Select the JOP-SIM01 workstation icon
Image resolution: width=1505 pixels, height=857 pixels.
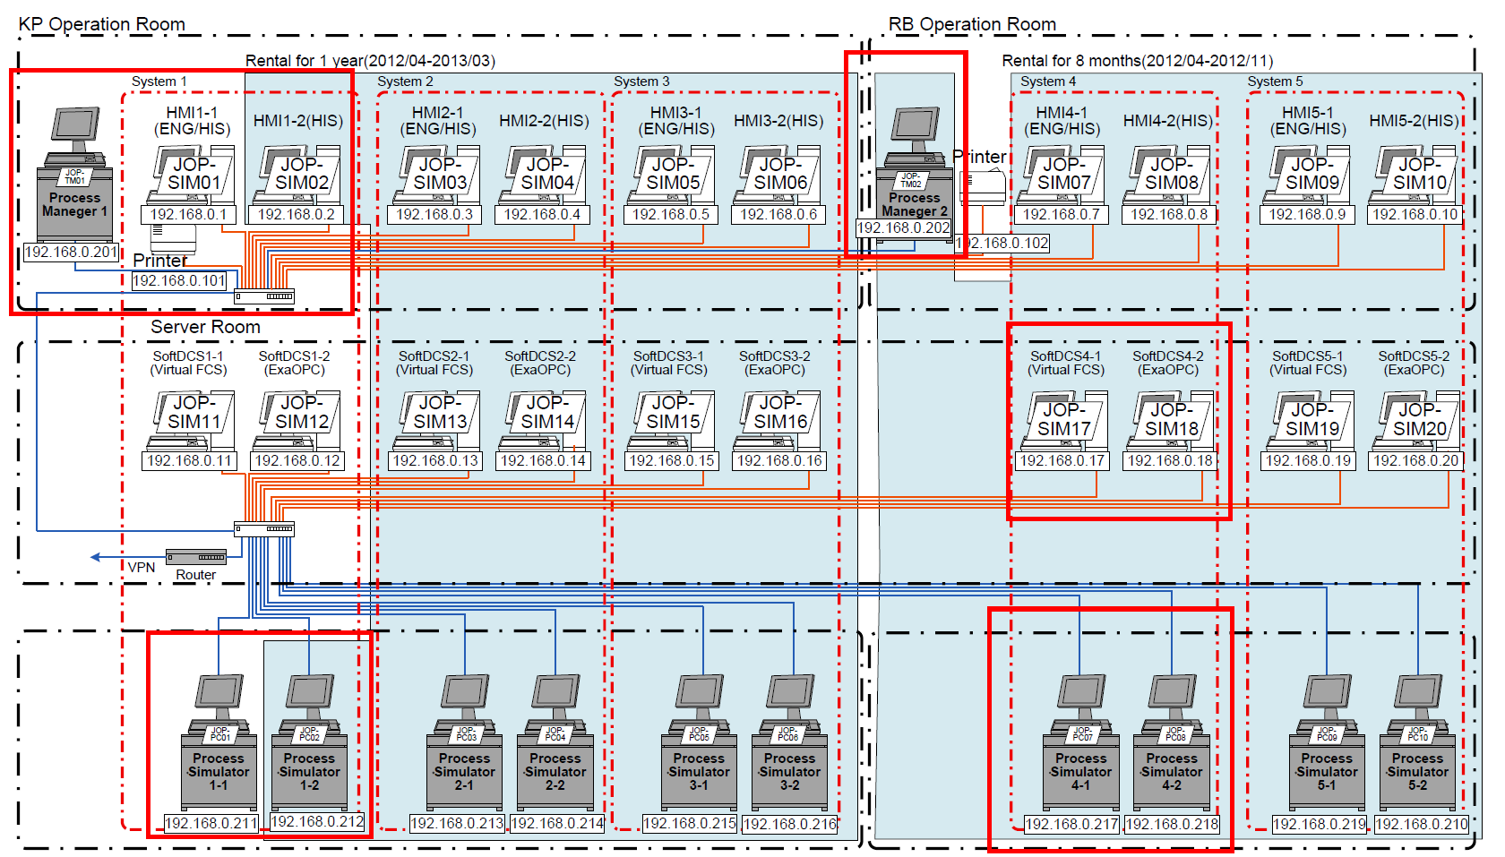point(190,176)
